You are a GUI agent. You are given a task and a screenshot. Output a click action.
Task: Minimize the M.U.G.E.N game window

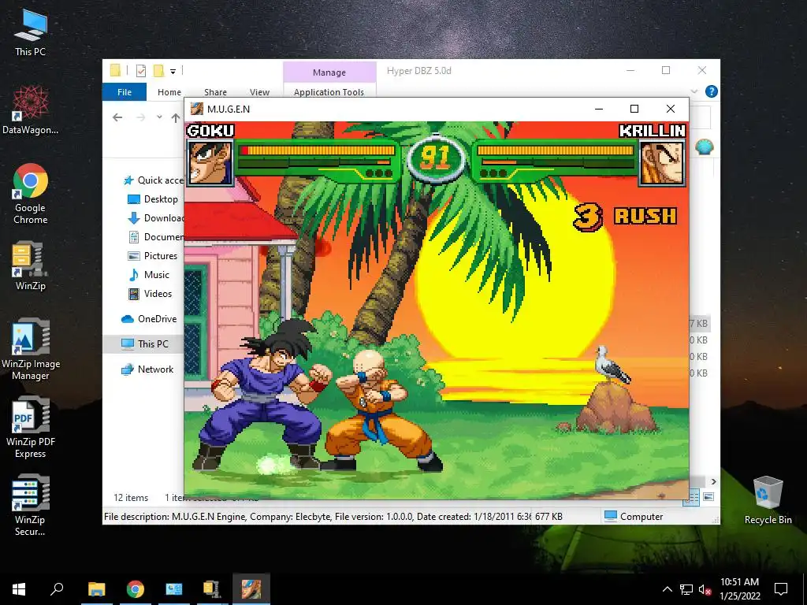click(599, 109)
